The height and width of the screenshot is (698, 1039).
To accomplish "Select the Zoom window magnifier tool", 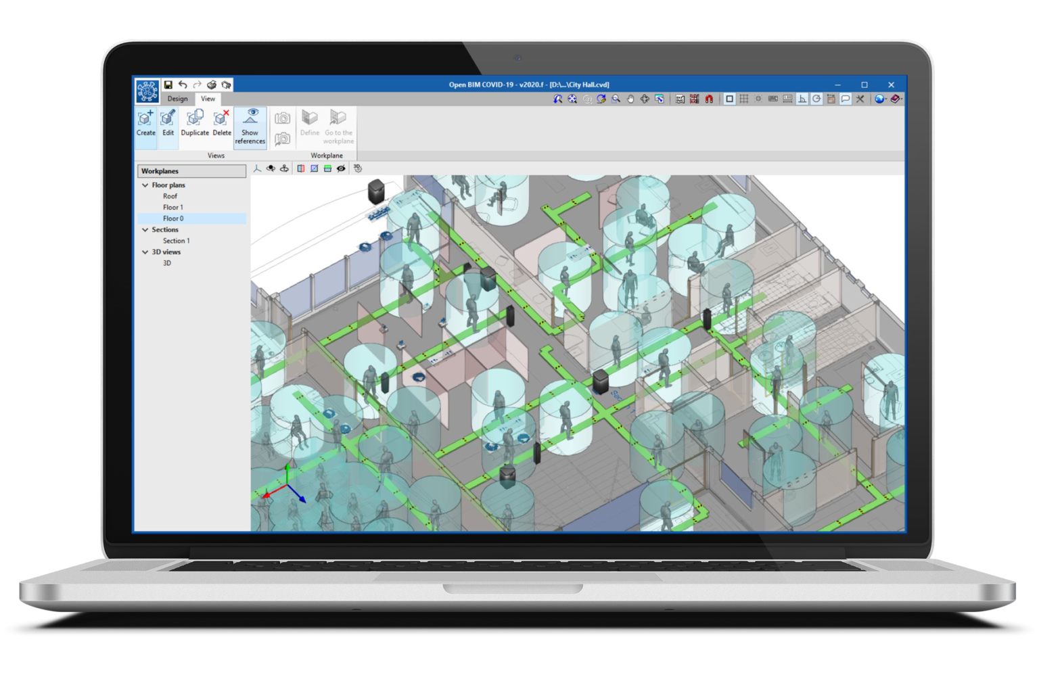I will [616, 98].
